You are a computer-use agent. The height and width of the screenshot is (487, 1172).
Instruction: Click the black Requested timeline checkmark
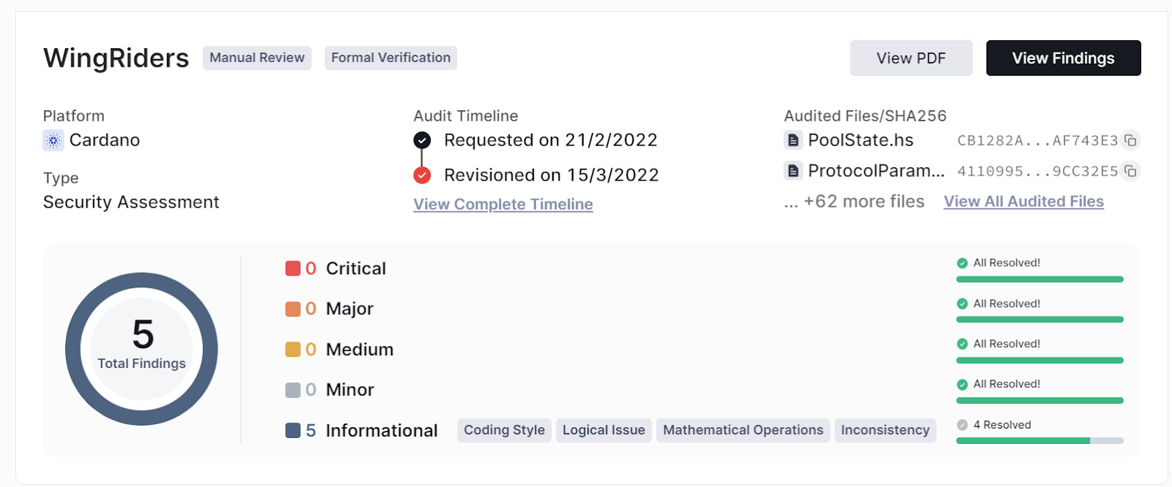click(422, 140)
